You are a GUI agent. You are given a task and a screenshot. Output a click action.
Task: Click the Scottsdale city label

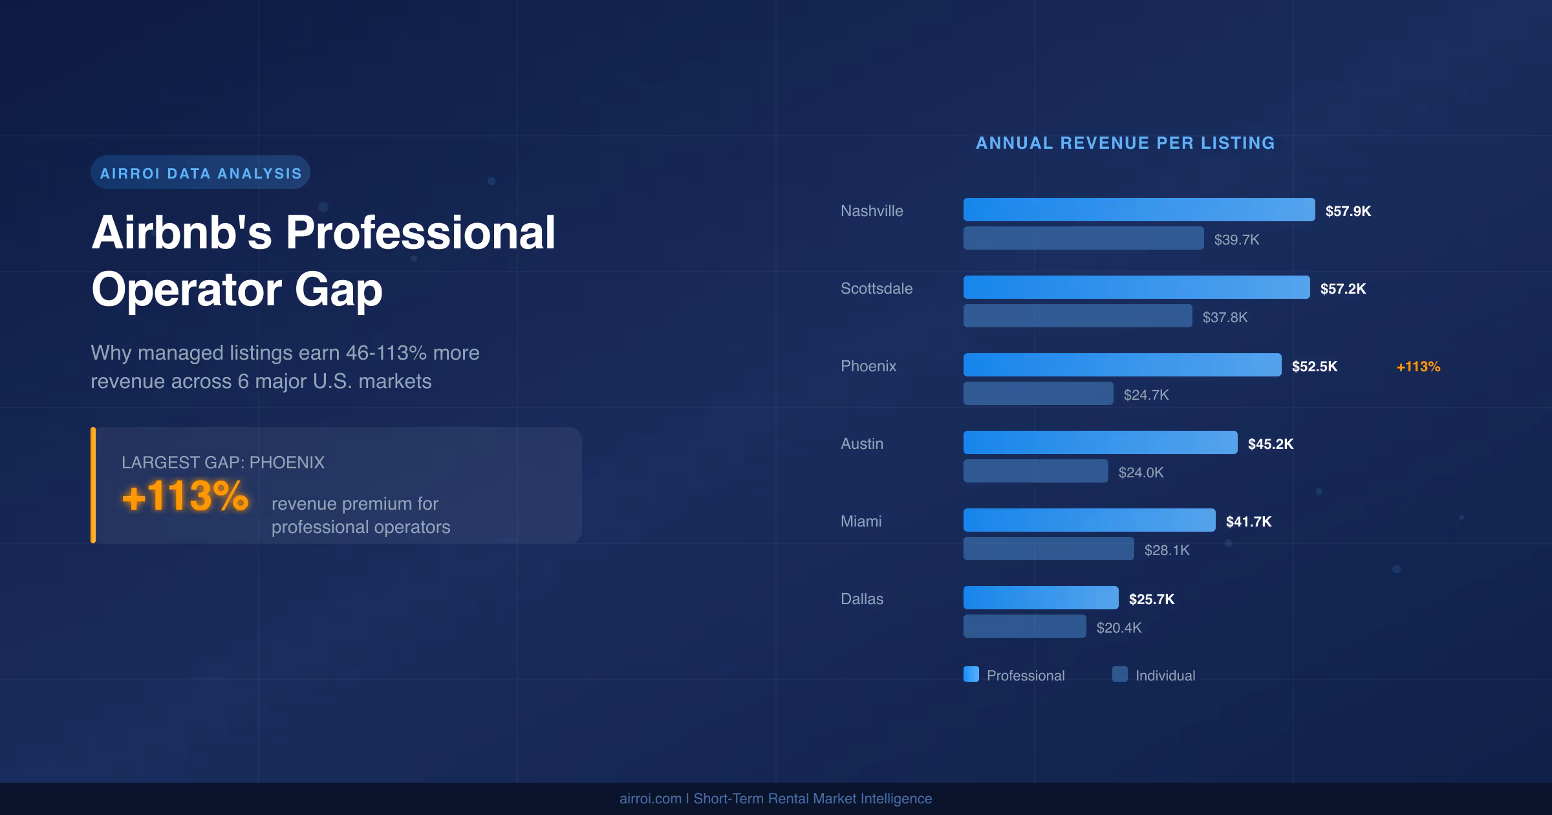pyautogui.click(x=876, y=288)
